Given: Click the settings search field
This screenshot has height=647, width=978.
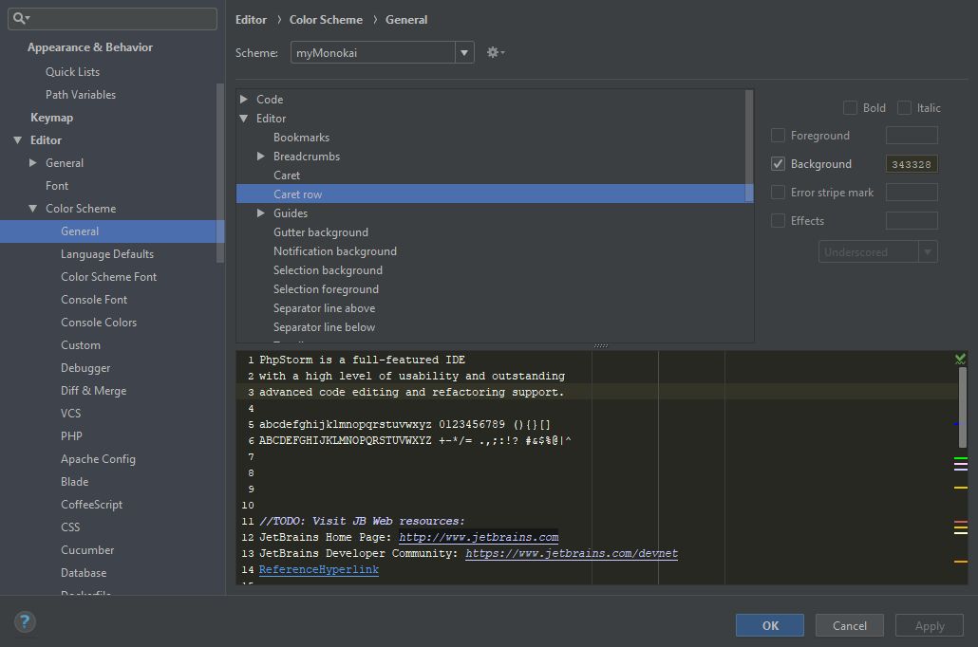Looking at the screenshot, I should coord(112,18).
